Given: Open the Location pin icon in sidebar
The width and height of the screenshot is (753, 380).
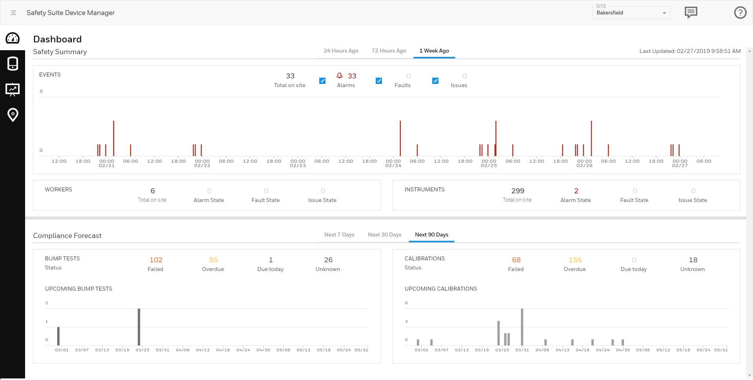Looking at the screenshot, I should pyautogui.click(x=13, y=115).
